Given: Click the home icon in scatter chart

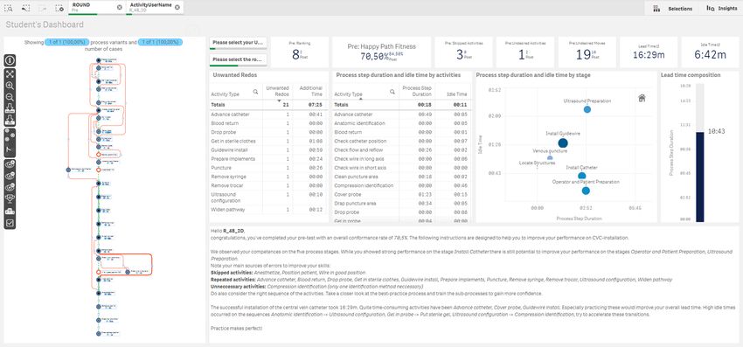Looking at the screenshot, I should pyautogui.click(x=642, y=98).
